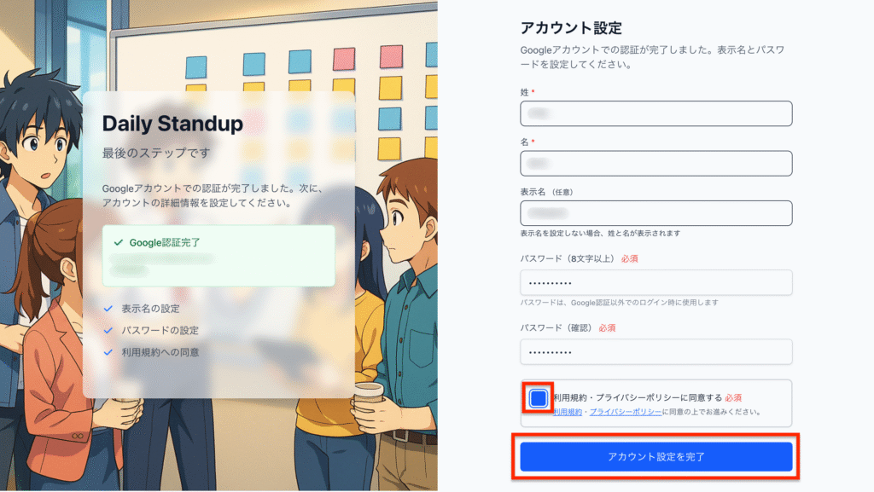The height and width of the screenshot is (492, 874).
Task: Click the 利用規約・プライバシーポリシーに同意する label text
Action: 638,398
